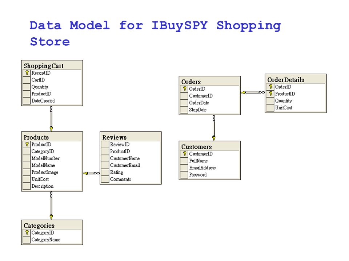
Task: Click the key icon beside OrderID in Orders table
Action: 185,89
